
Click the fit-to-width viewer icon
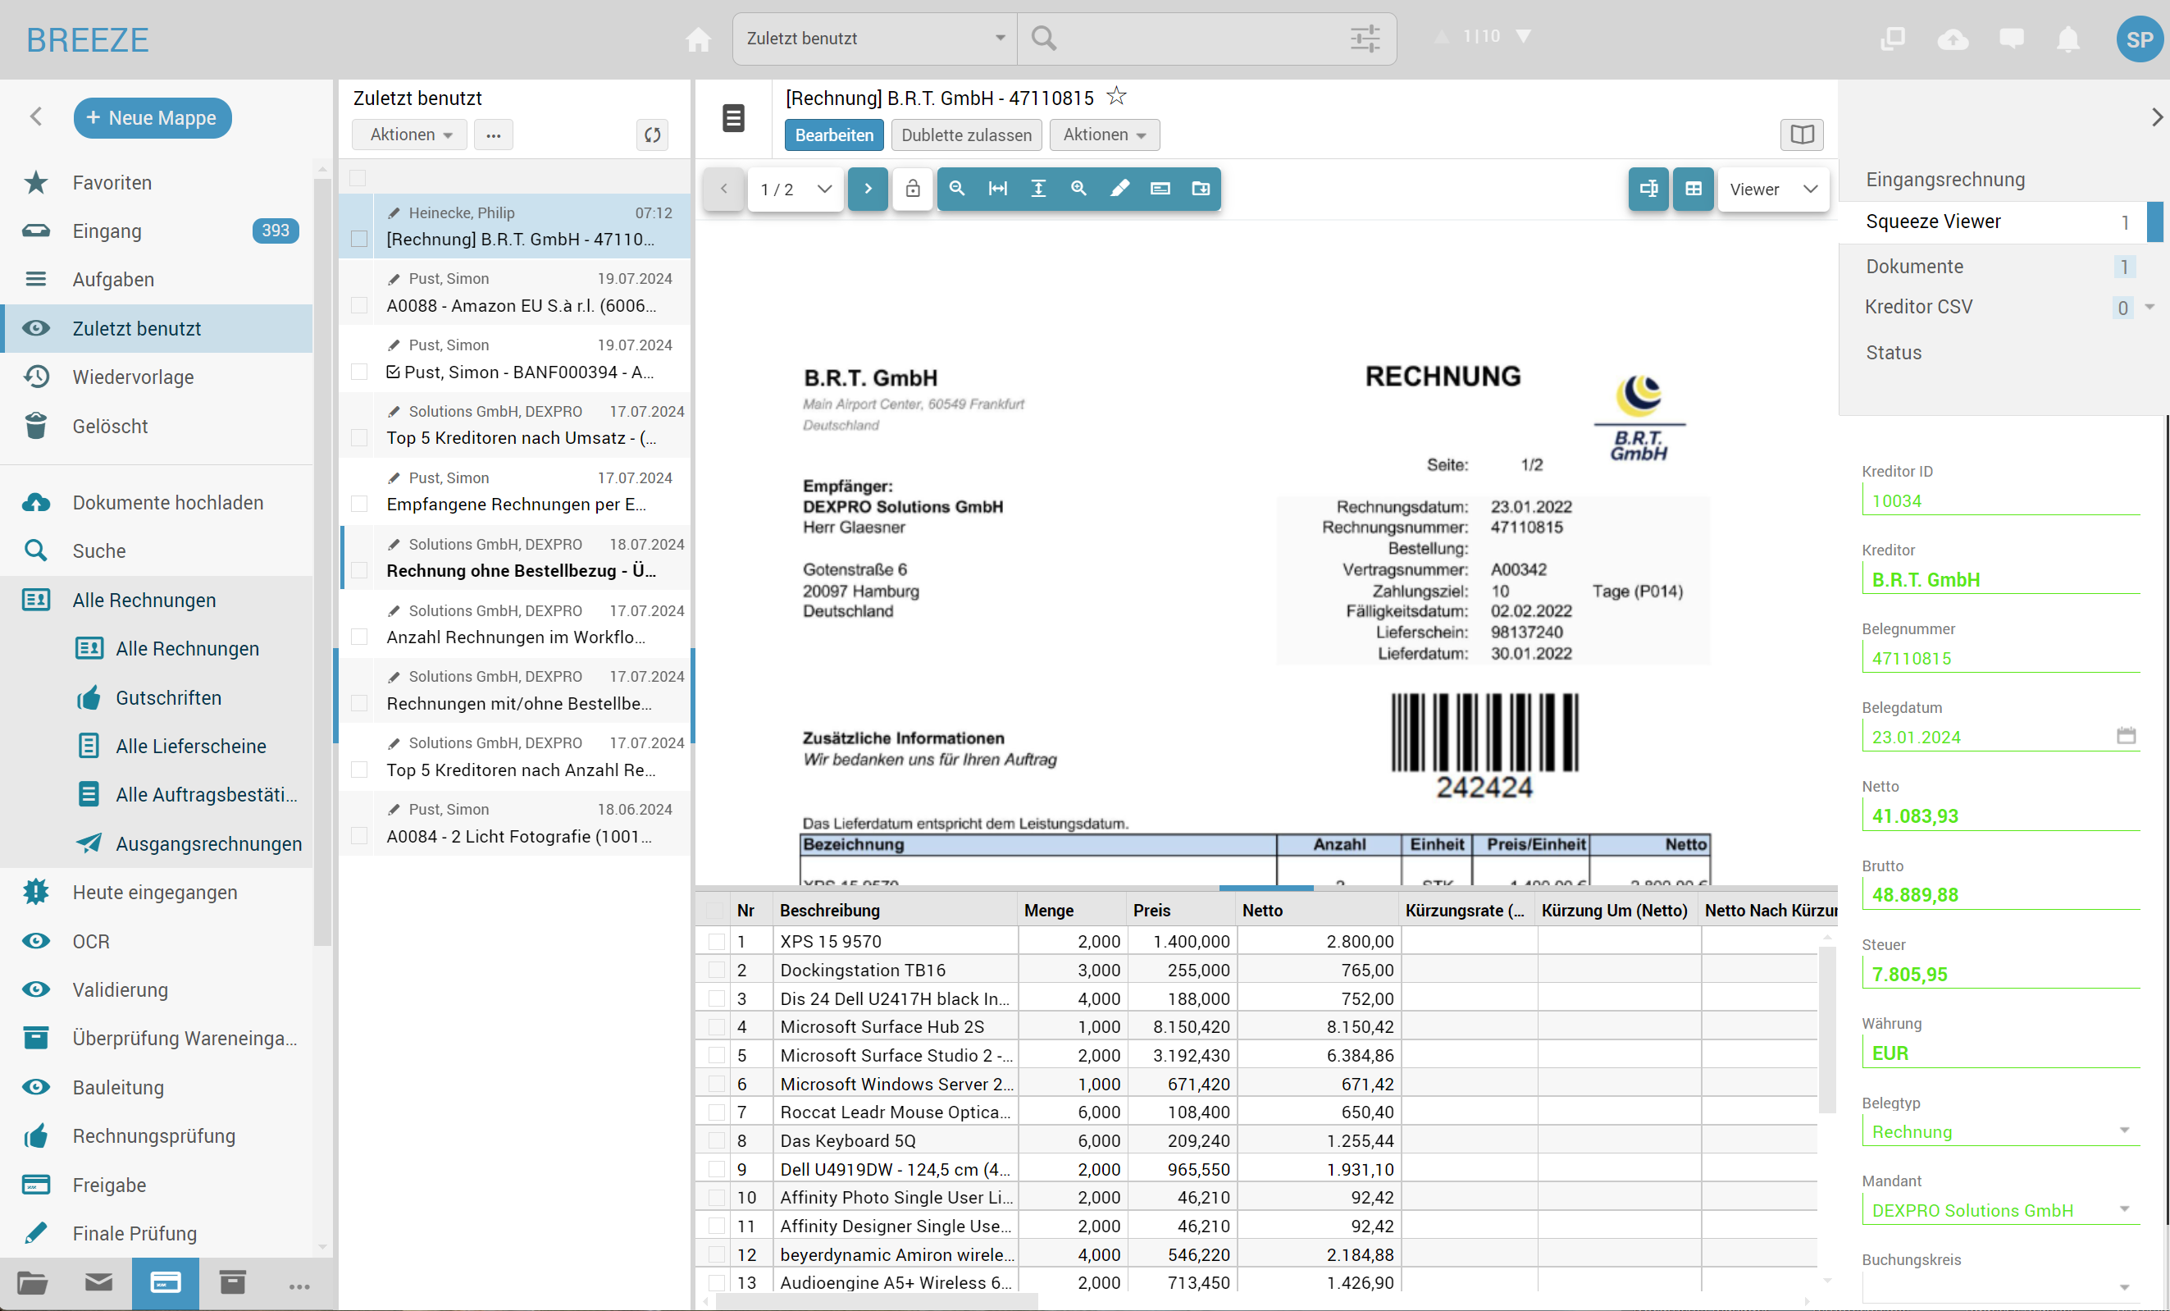tap(998, 189)
